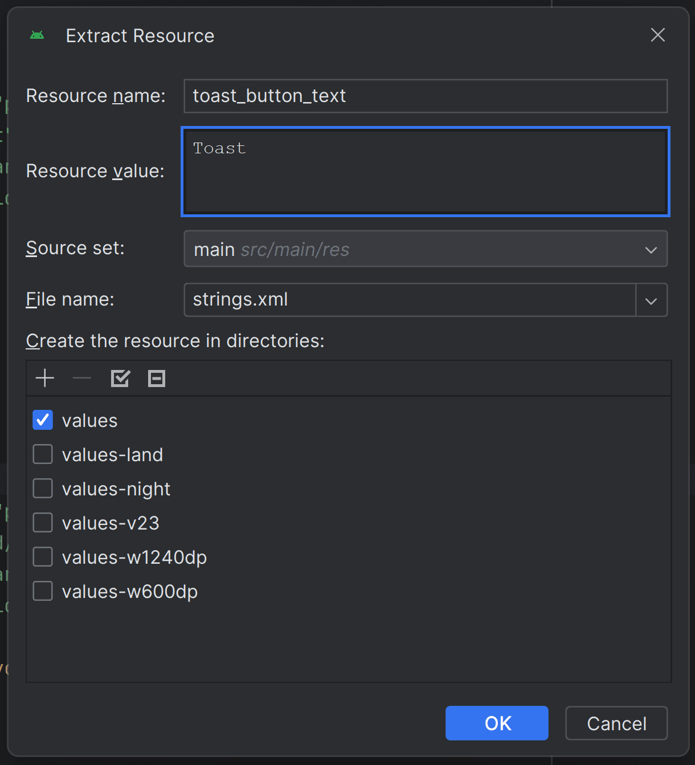Focus the Resource value text area
Screen dimensions: 695x765
point(426,172)
